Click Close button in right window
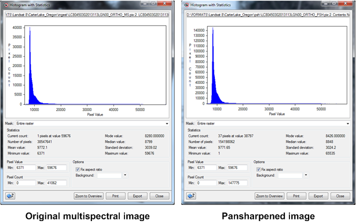 340,196
